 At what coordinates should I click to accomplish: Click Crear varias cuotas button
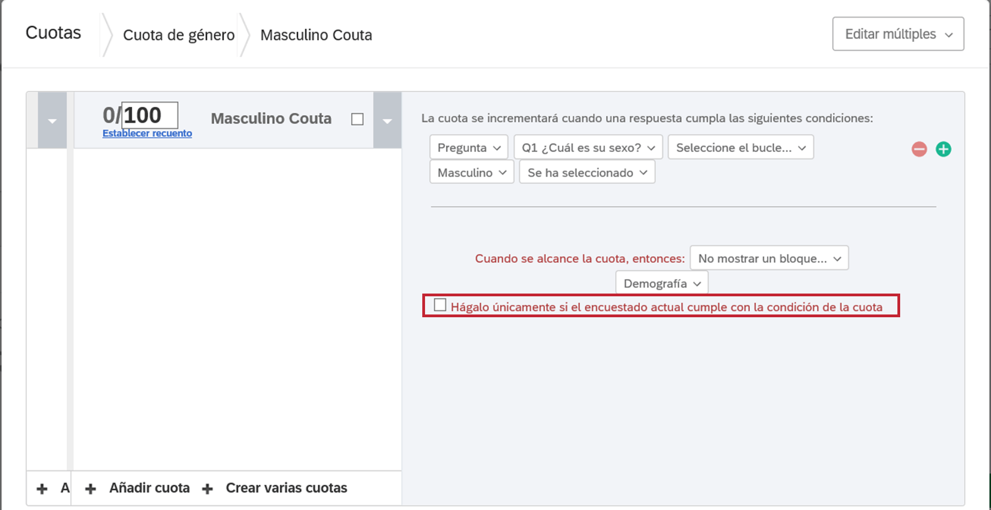point(286,488)
